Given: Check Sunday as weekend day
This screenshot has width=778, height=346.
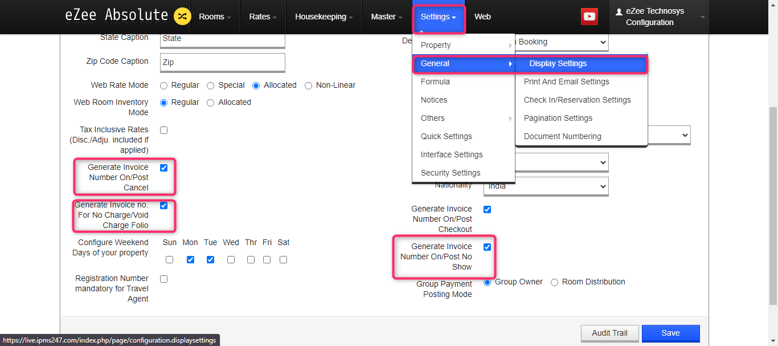Looking at the screenshot, I should pyautogui.click(x=170, y=259).
